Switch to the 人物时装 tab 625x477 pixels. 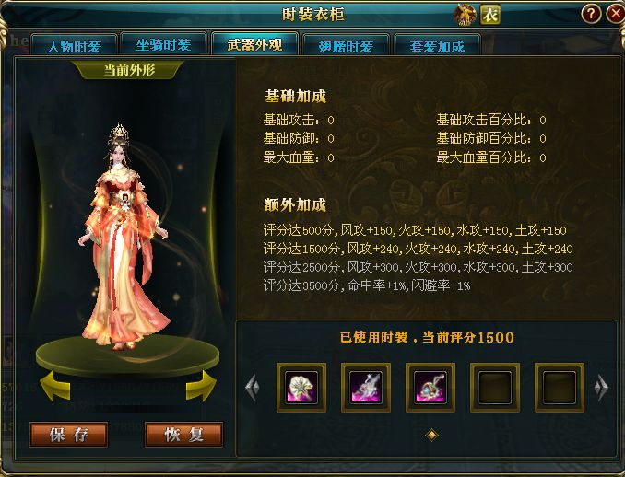(x=74, y=45)
